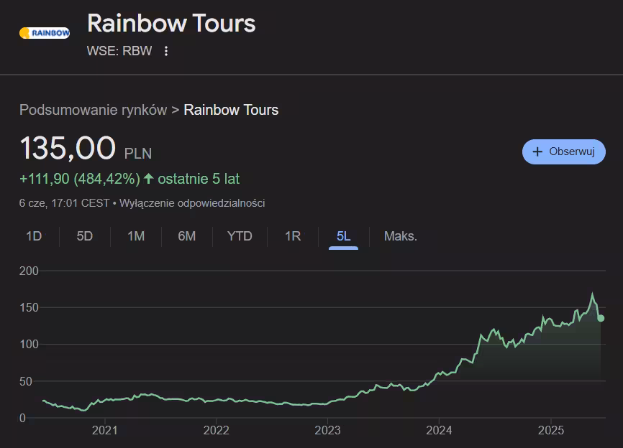623x448 pixels.
Task: Select the 1D time range tab
Action: point(34,236)
